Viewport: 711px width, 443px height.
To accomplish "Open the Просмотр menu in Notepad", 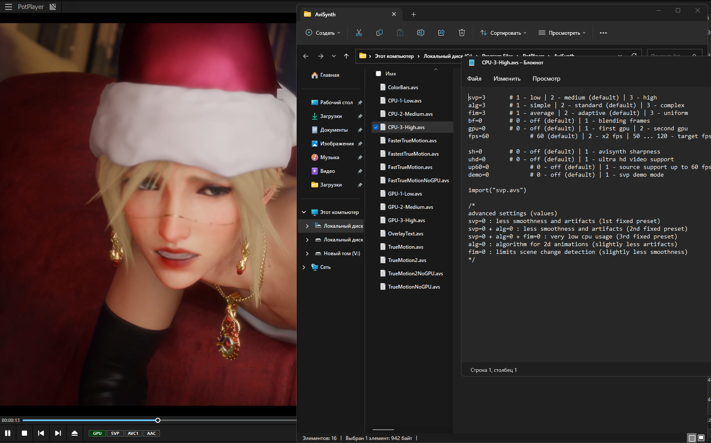I will click(x=546, y=78).
